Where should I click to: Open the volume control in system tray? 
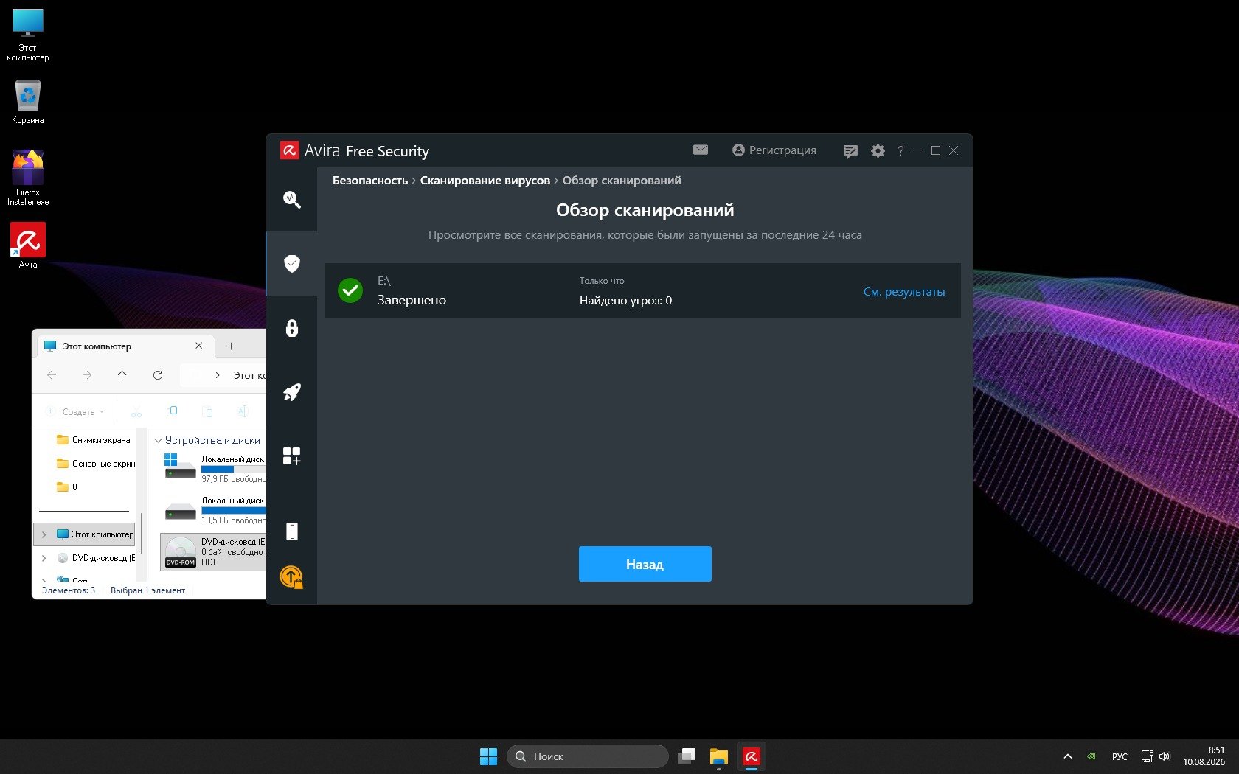tap(1165, 756)
